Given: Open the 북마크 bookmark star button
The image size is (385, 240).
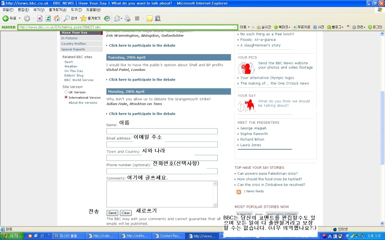Looking at the screenshot, I should pyautogui.click(x=282, y=27).
